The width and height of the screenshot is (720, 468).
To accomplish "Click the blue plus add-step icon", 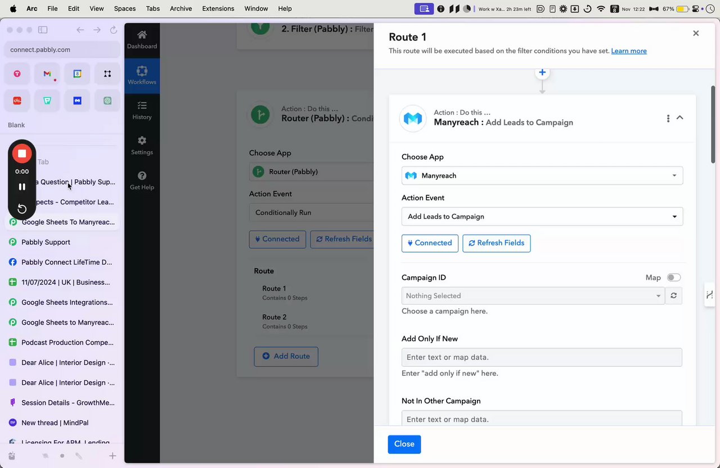I will 542,72.
